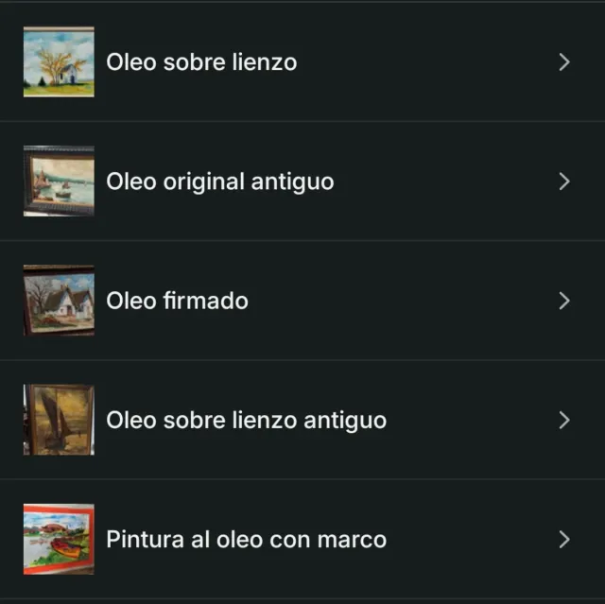Click the arrow for Pintura al oleo con marco
This screenshot has height=604, width=605.
[564, 540]
